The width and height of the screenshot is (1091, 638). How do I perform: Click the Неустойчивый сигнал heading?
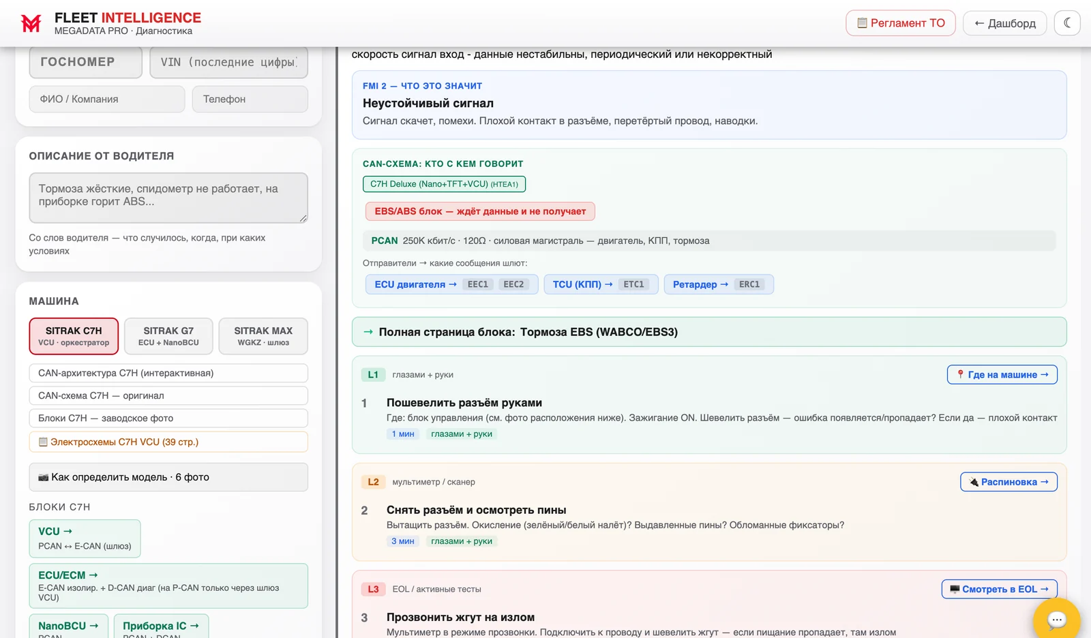pyautogui.click(x=428, y=104)
